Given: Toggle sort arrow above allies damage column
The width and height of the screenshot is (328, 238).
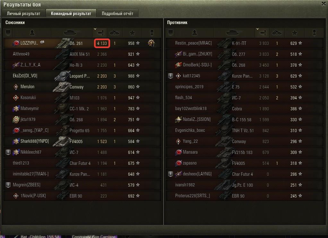Looking at the screenshot, I should tap(95, 29).
